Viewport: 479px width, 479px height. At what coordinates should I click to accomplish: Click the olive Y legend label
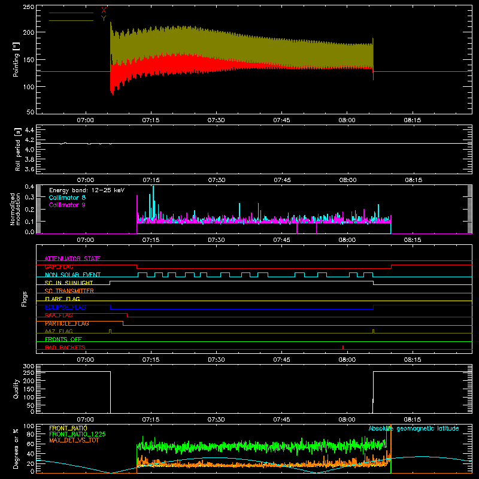[x=104, y=19]
